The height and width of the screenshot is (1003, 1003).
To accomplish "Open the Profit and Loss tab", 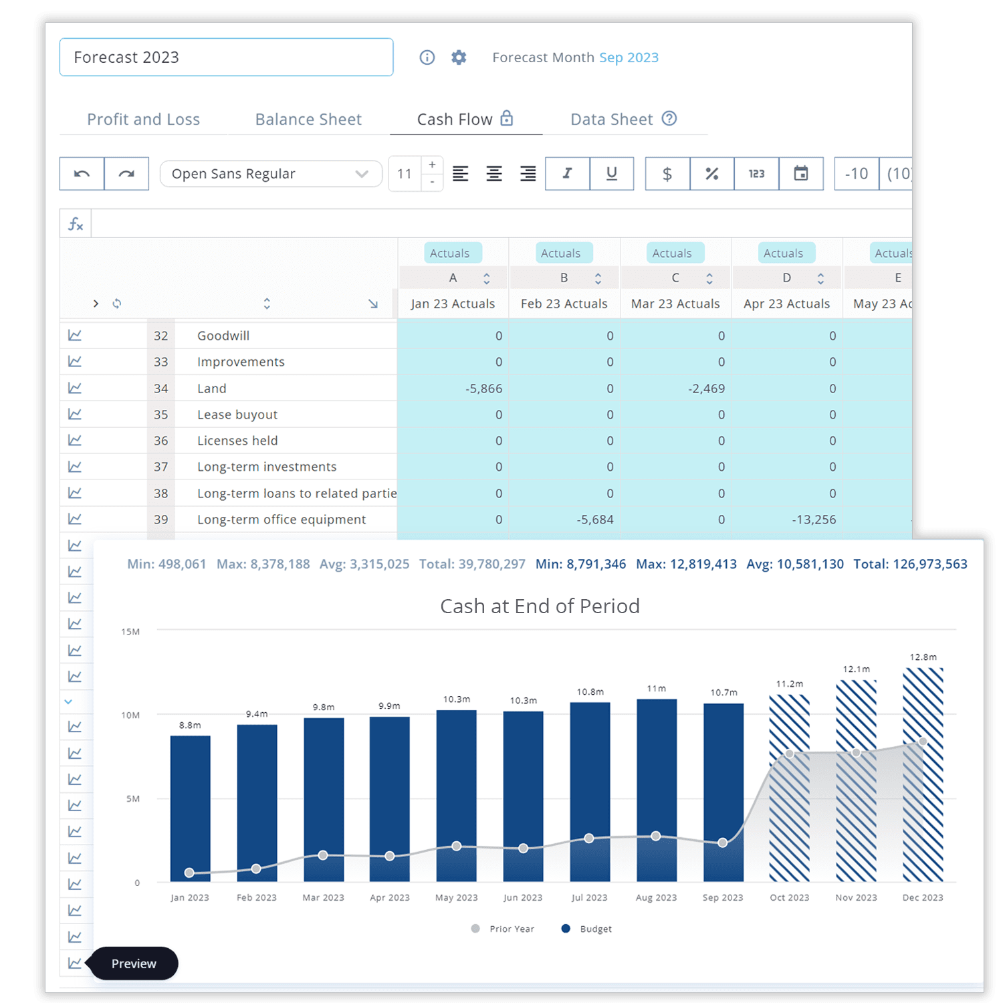I will click(x=144, y=119).
